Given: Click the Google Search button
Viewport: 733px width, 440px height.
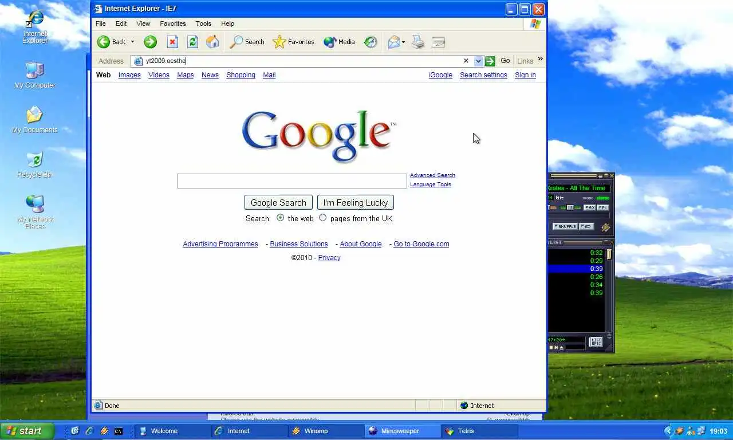Looking at the screenshot, I should (278, 202).
